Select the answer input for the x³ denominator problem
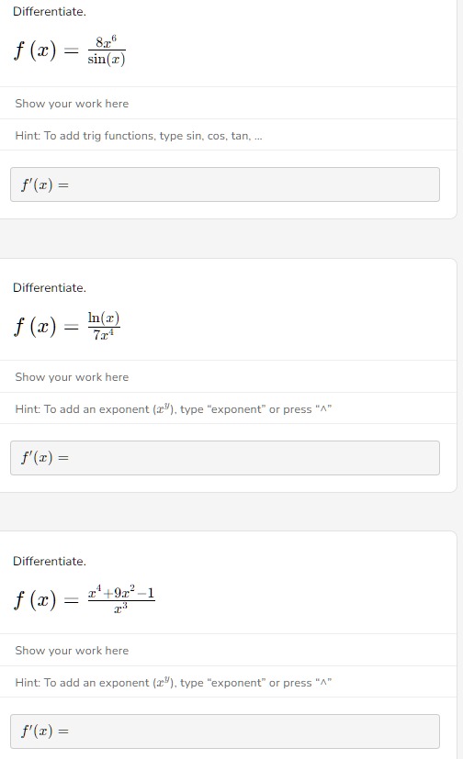This screenshot has height=759, width=463. pyautogui.click(x=225, y=731)
